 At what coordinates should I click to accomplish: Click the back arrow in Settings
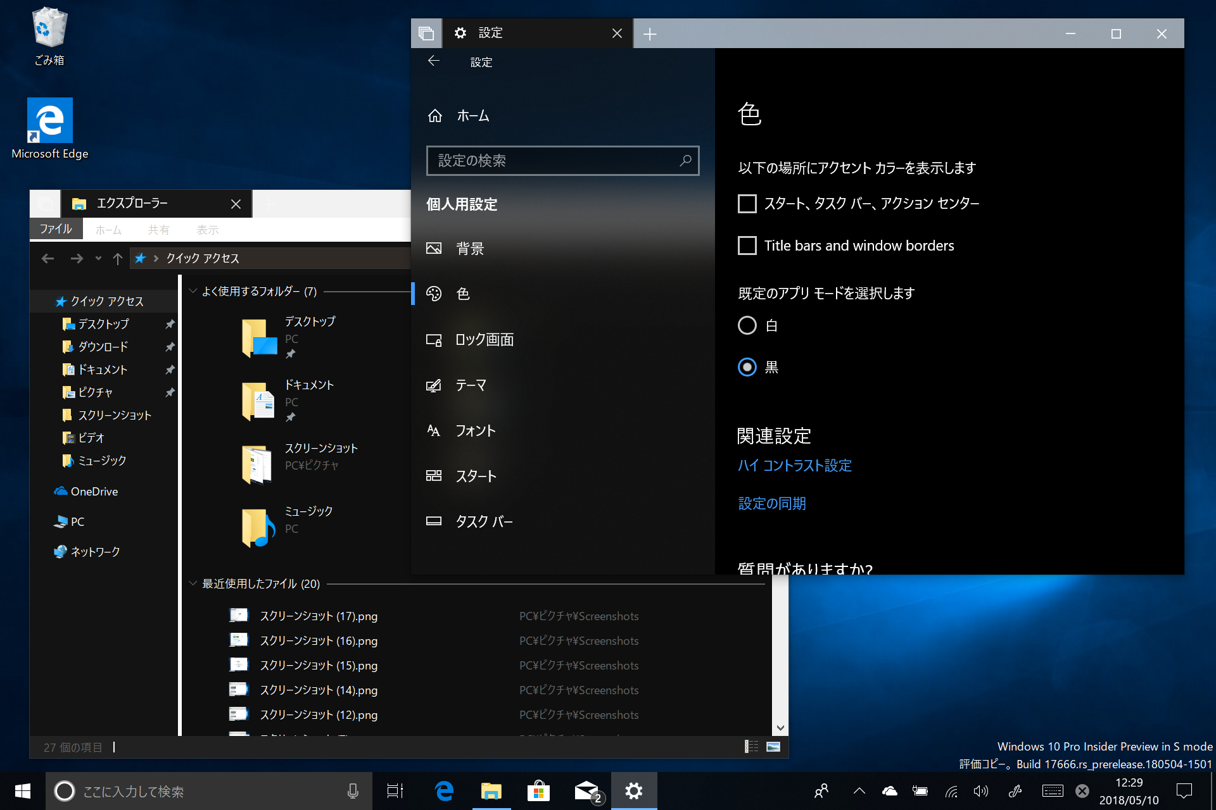[434, 61]
